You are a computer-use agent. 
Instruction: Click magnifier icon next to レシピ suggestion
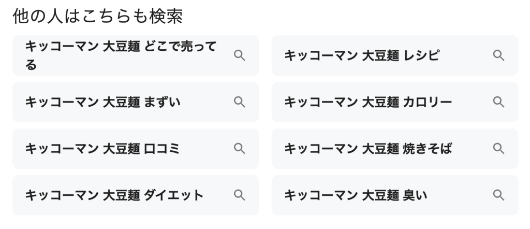(x=498, y=55)
